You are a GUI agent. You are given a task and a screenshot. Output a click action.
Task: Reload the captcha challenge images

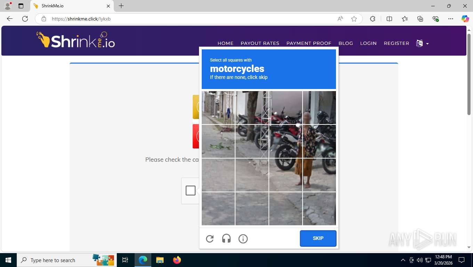pyautogui.click(x=210, y=238)
